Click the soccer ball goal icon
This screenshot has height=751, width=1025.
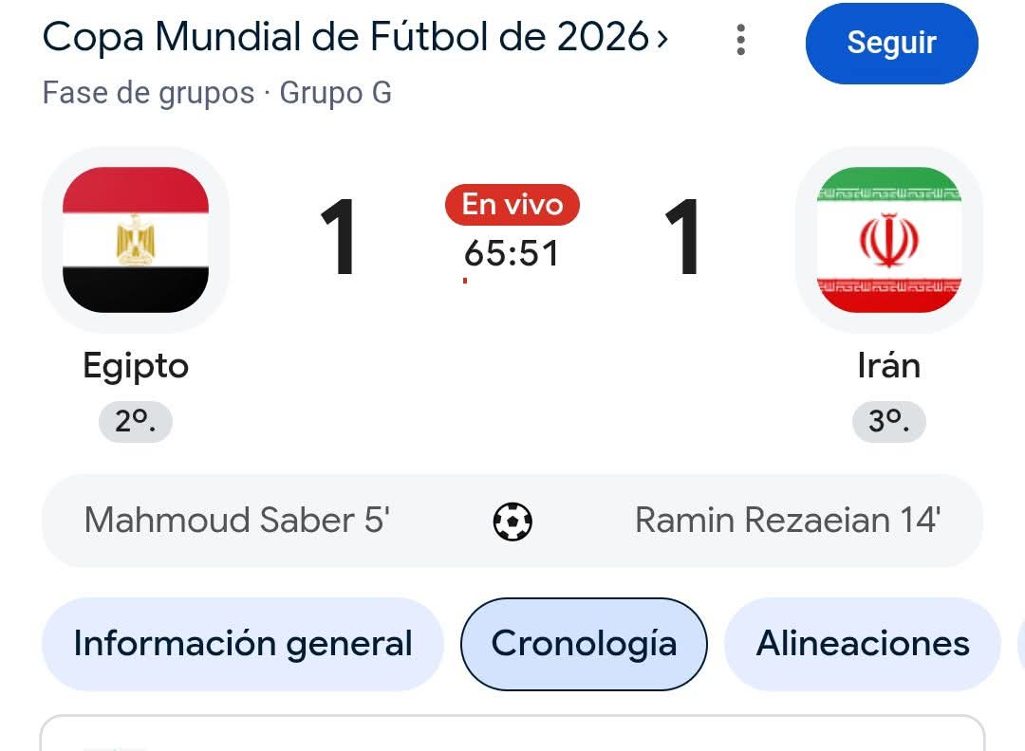point(512,522)
